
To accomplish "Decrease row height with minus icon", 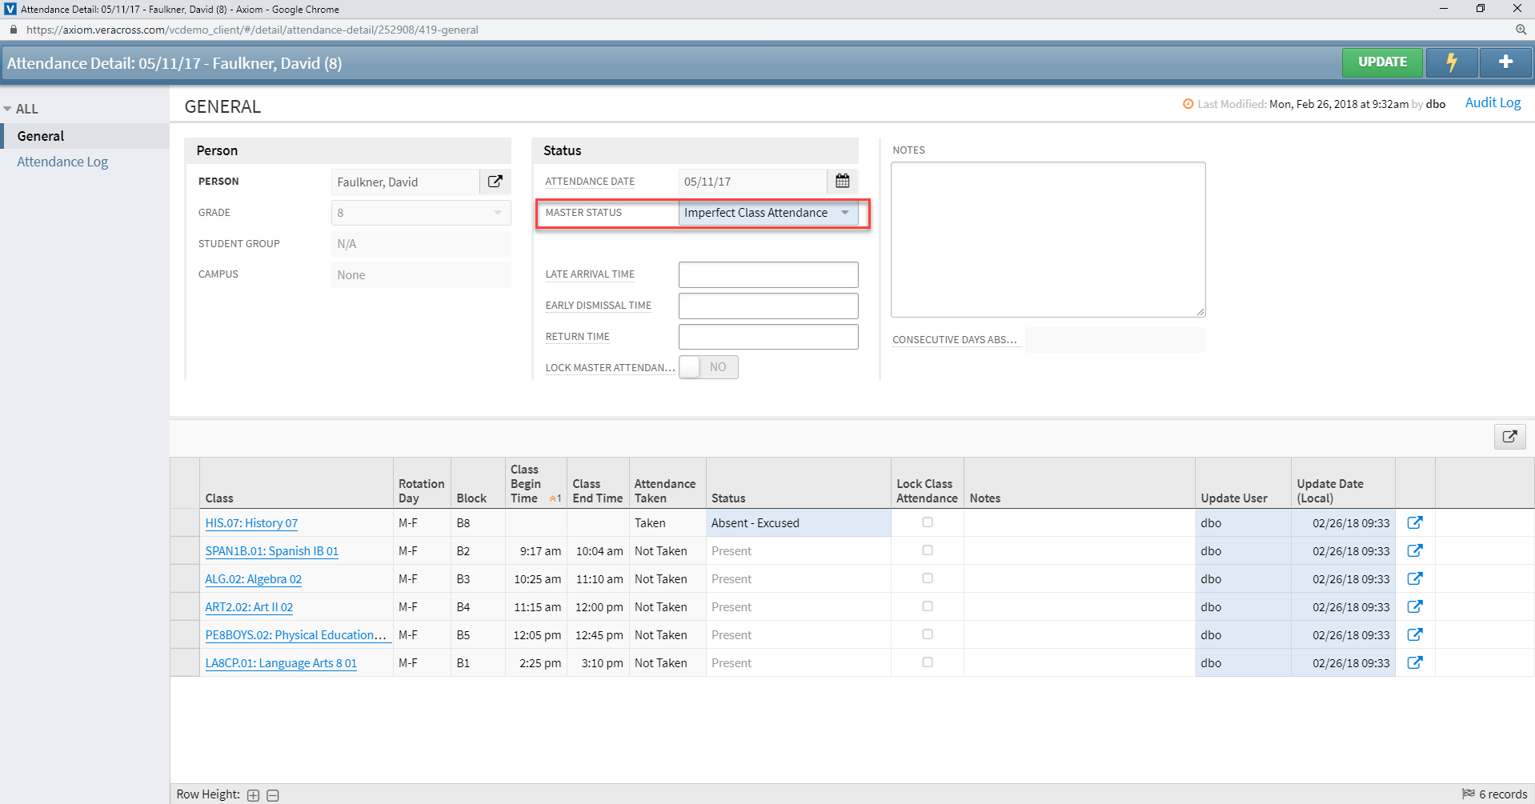I will pos(273,795).
